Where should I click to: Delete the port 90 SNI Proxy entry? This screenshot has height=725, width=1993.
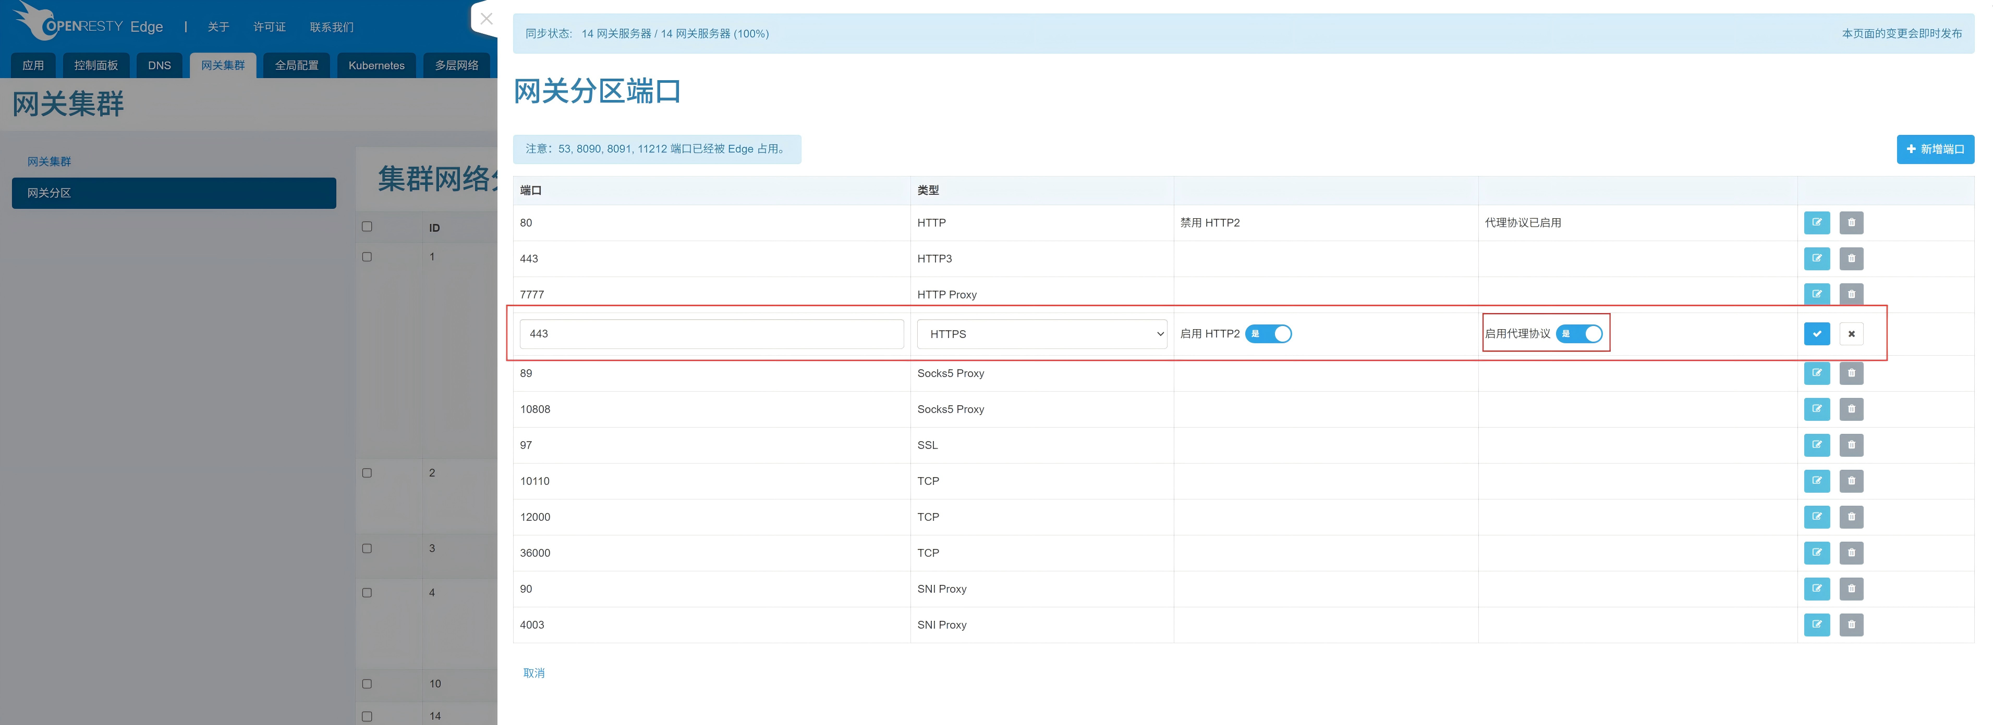coord(1851,589)
